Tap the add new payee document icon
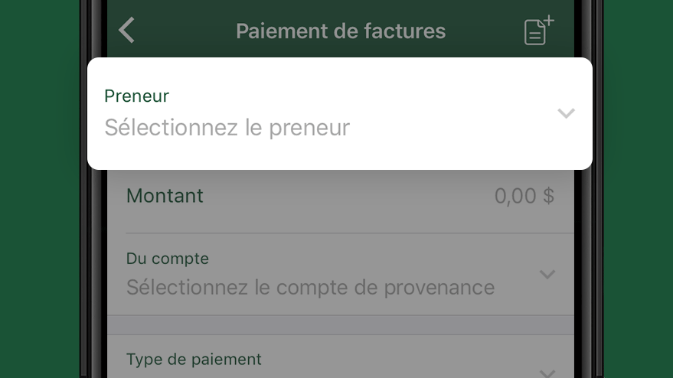 [x=538, y=31]
